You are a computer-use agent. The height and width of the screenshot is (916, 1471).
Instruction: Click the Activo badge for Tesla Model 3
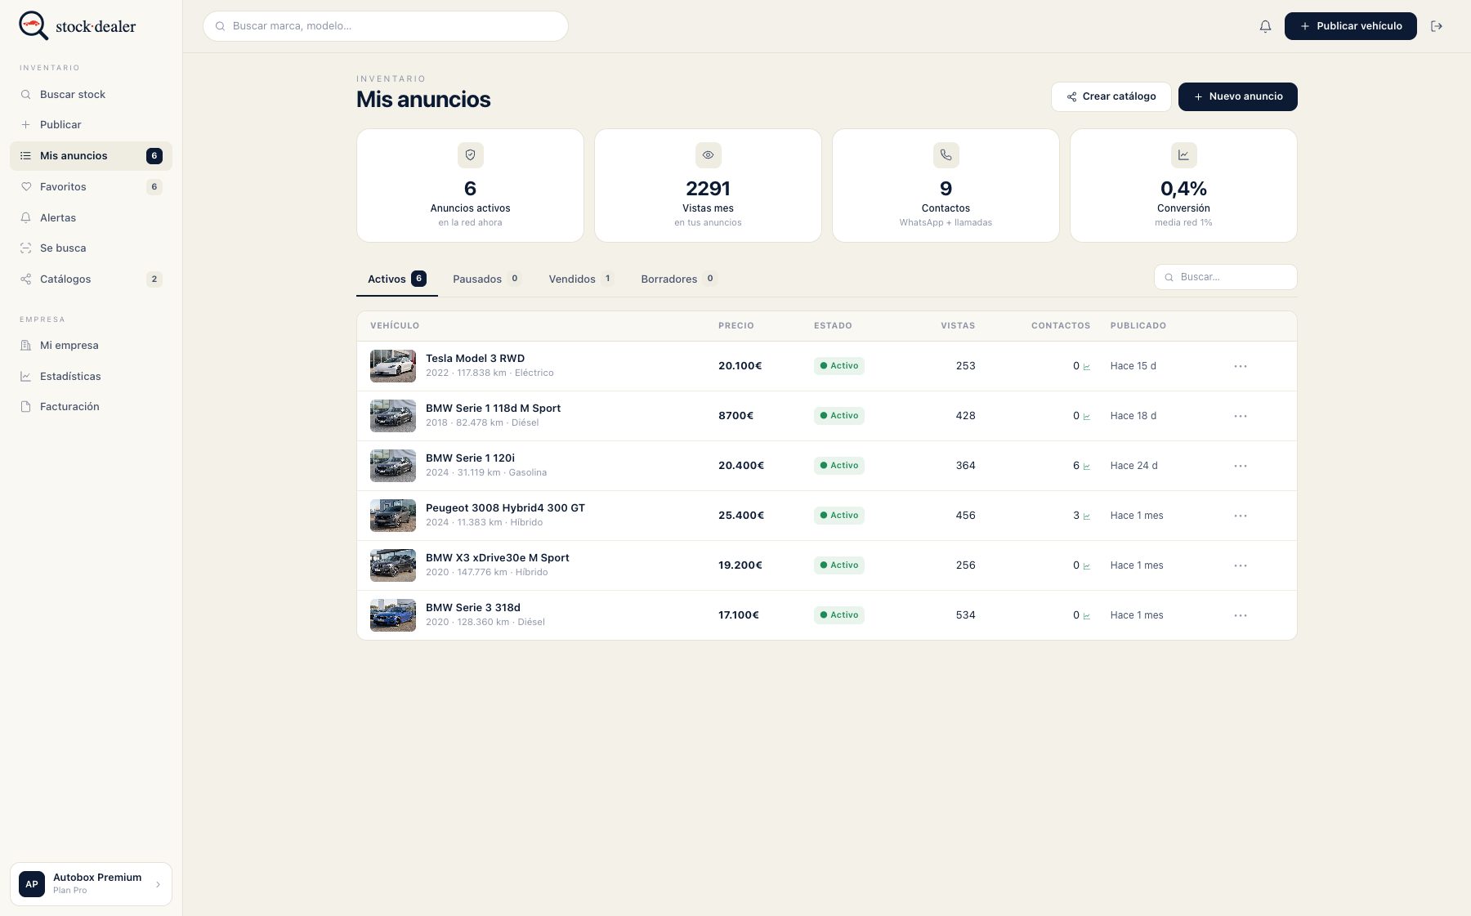838,366
